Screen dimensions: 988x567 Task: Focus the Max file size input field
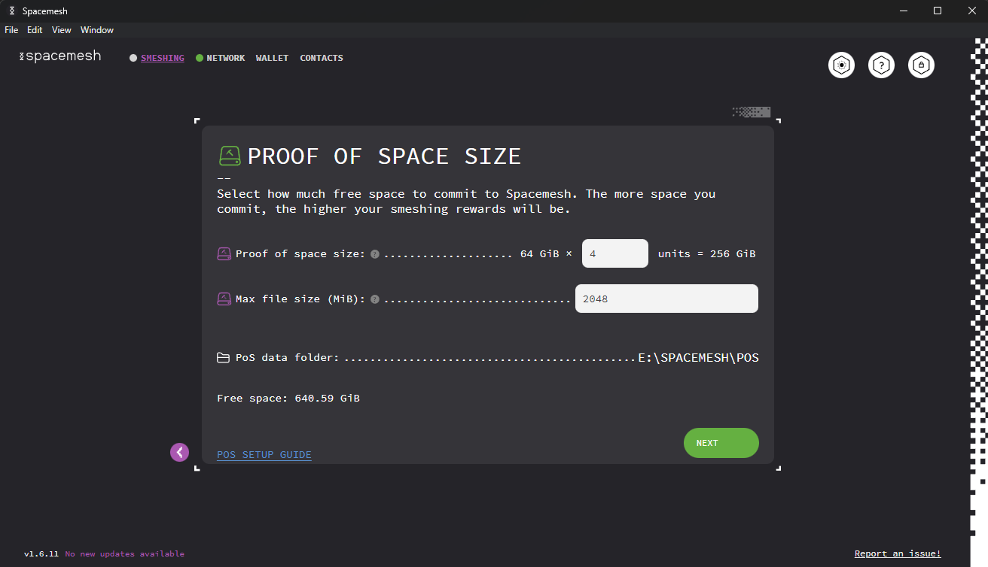[x=666, y=299]
